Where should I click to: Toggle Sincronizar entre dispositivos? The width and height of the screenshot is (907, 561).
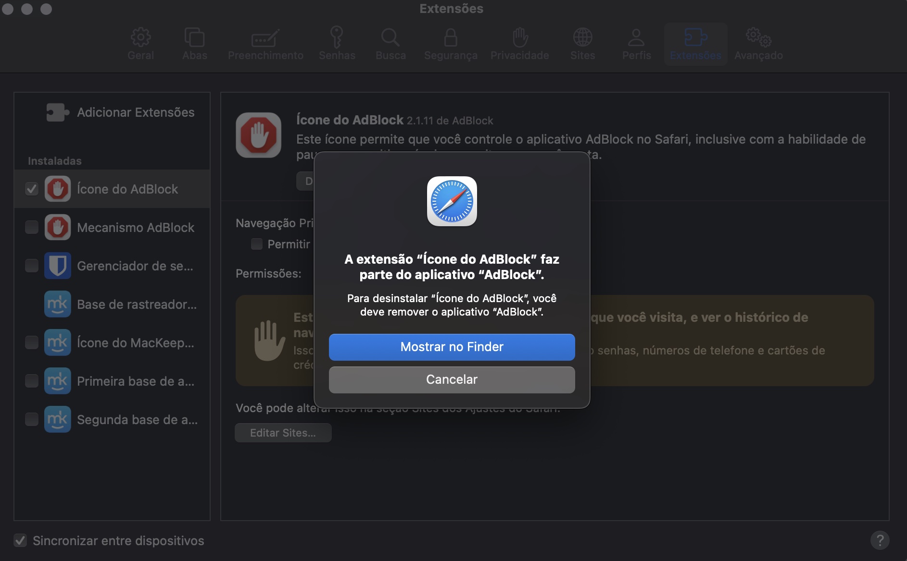click(x=20, y=540)
